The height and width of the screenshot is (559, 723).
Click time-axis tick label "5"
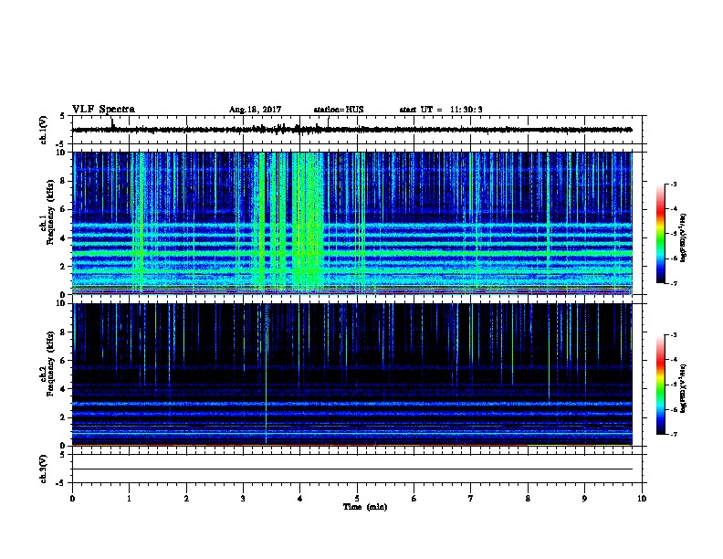(x=357, y=499)
